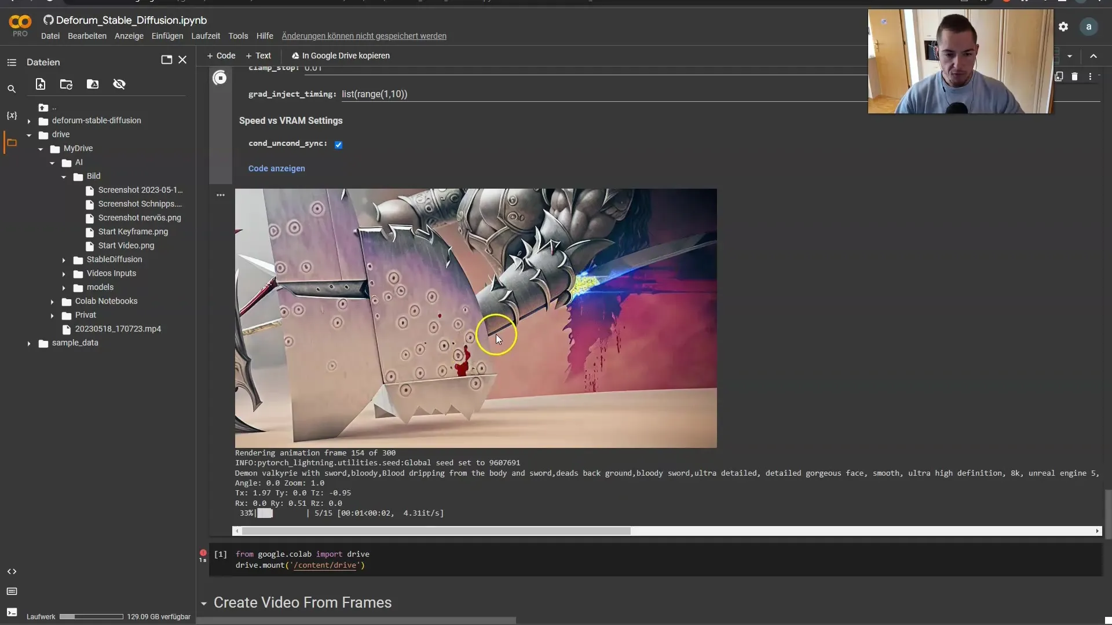Add a new Text cell
This screenshot has width=1112, height=625.
tap(258, 56)
